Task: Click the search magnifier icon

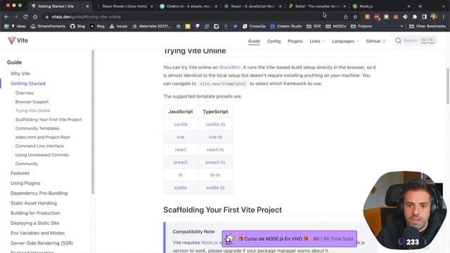Action: click(398, 41)
